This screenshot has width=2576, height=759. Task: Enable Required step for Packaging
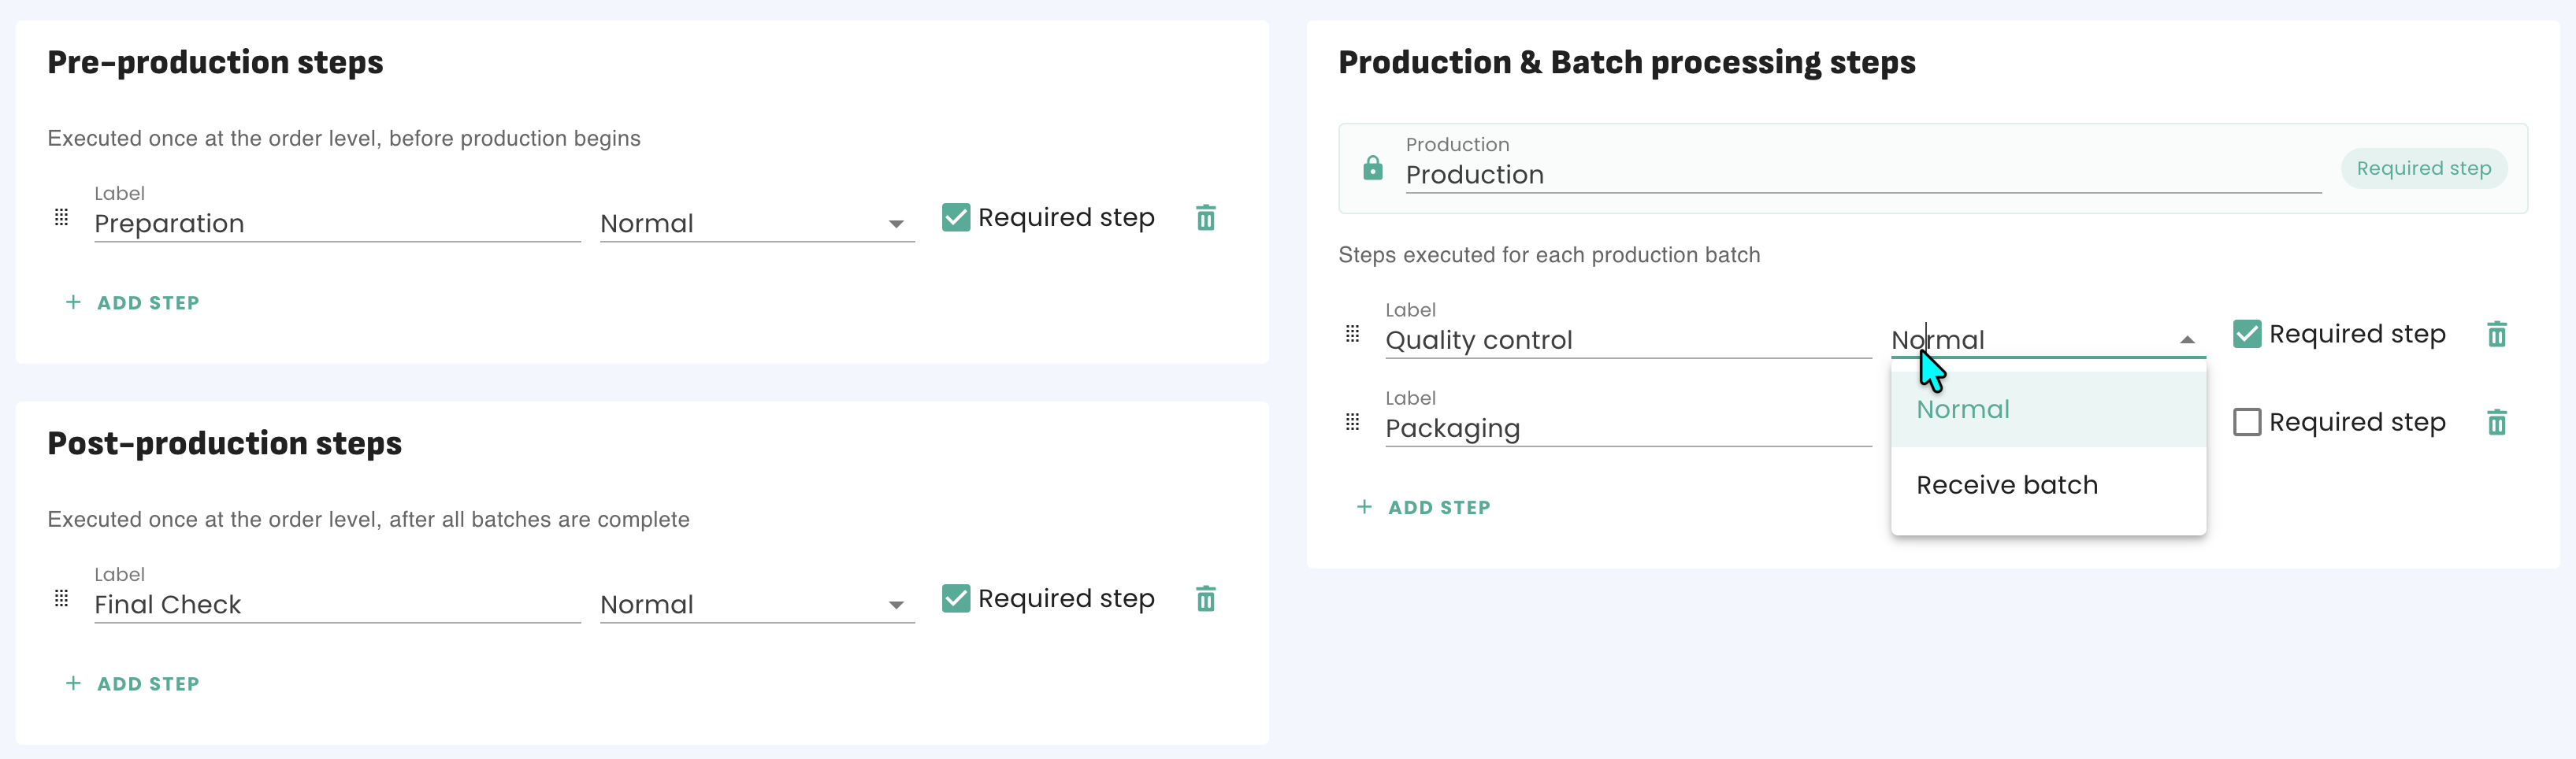coord(2246,422)
